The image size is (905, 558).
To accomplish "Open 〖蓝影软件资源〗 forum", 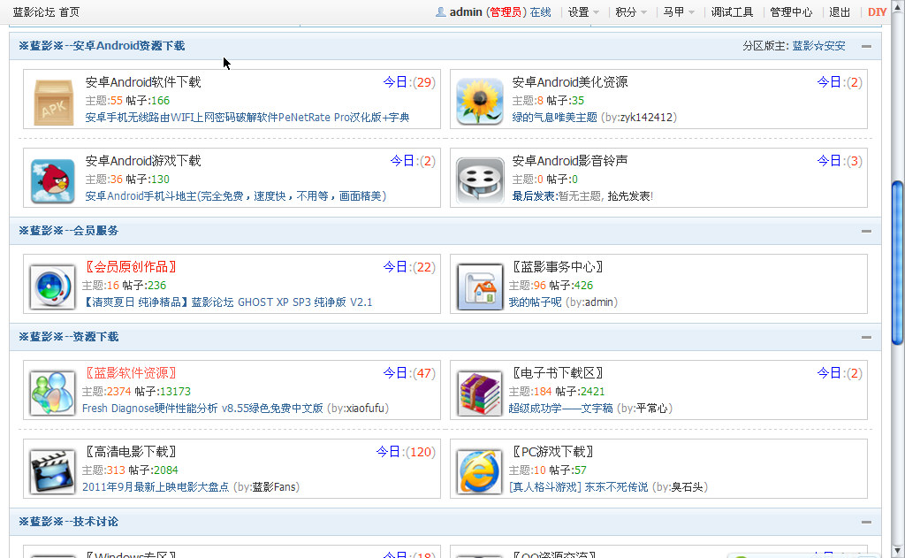I will (x=130, y=373).
